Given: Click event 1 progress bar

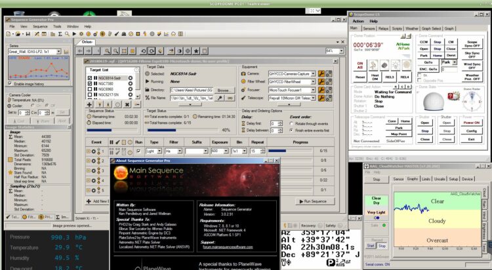Looking at the screenshot, I should click(290, 151).
